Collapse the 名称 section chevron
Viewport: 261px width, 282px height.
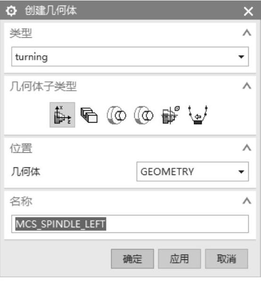point(247,201)
